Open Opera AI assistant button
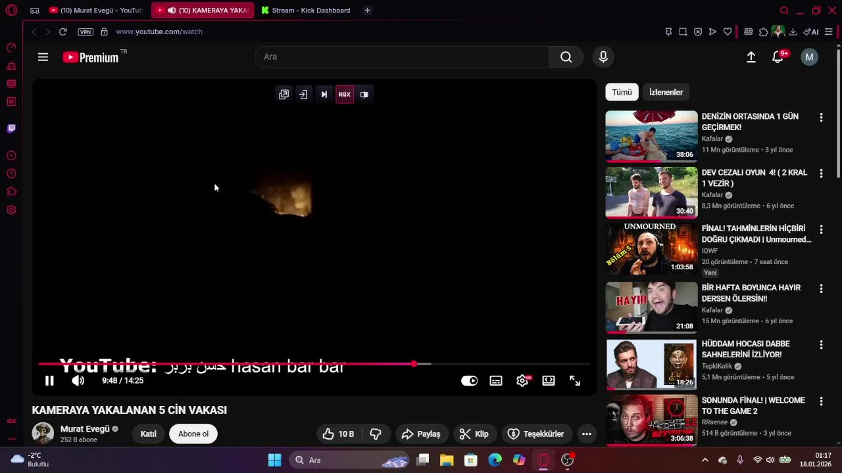842x473 pixels. tap(810, 32)
